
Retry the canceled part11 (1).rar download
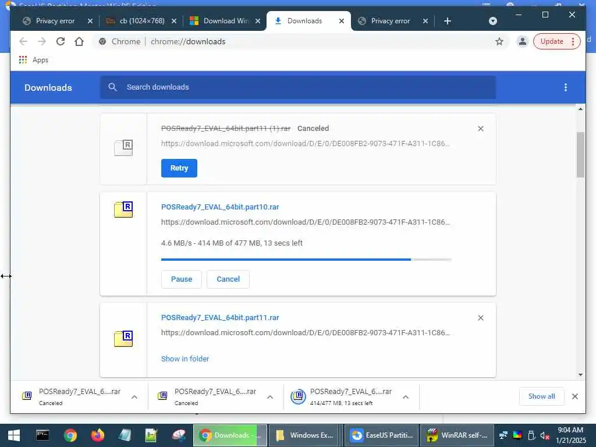coord(179,168)
